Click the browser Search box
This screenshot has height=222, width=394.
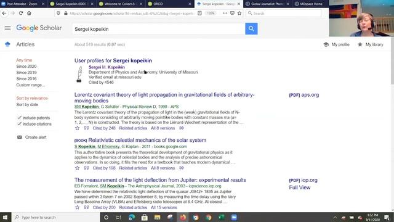[283, 13]
